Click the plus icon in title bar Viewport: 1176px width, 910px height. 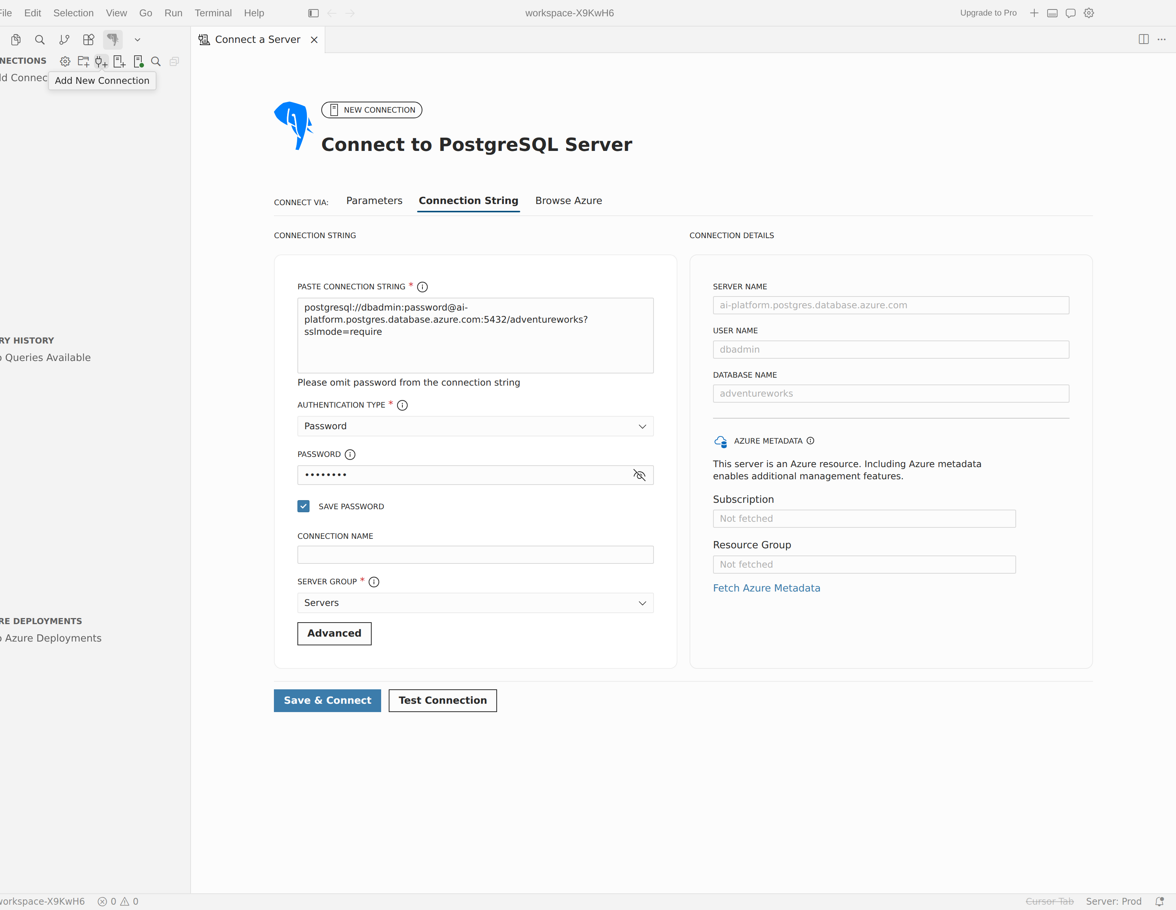point(1034,13)
